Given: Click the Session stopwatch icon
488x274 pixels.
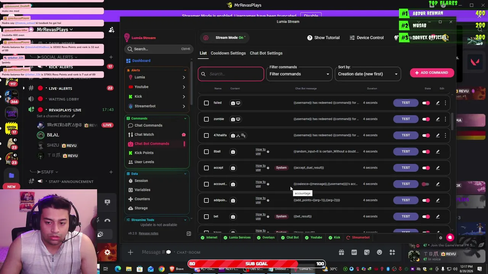Looking at the screenshot, I should (x=130, y=181).
